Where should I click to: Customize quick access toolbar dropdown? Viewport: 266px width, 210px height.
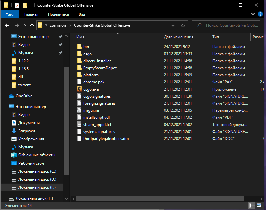31,6
